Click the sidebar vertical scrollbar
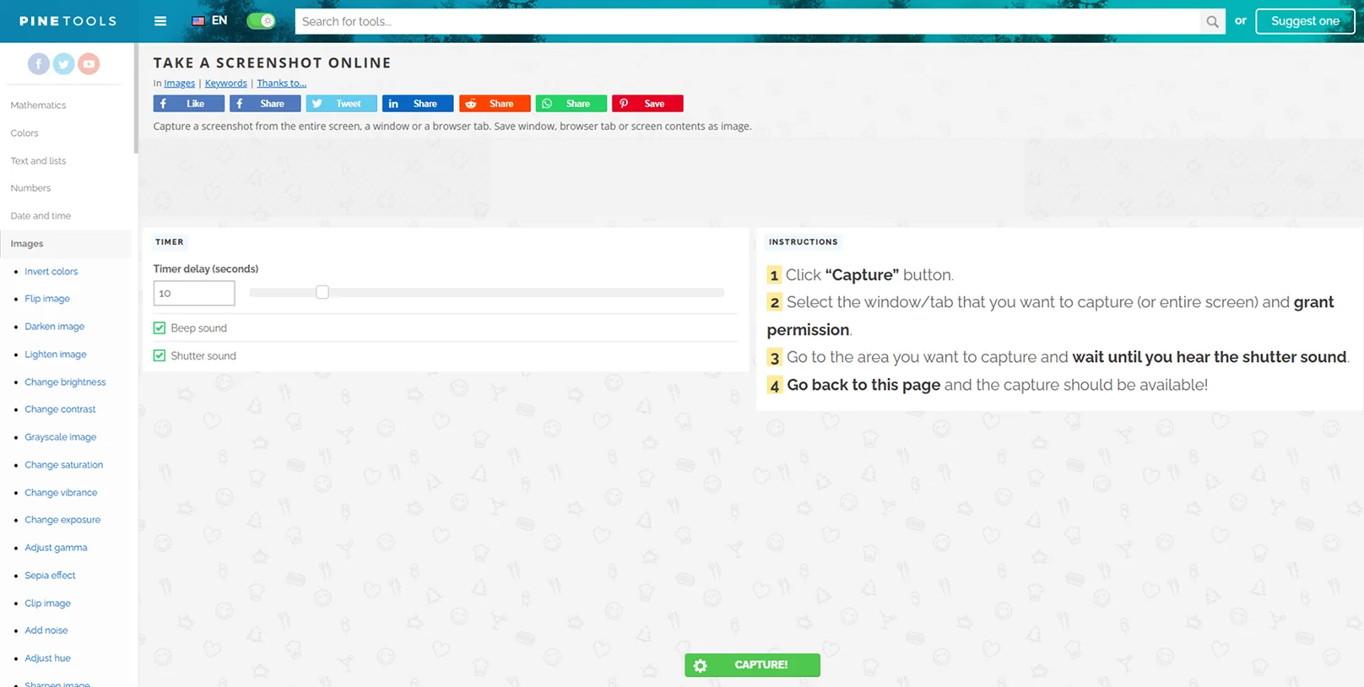The height and width of the screenshot is (687, 1364). point(136,100)
